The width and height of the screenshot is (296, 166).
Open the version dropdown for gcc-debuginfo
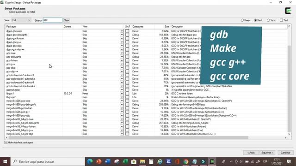tap(122, 57)
